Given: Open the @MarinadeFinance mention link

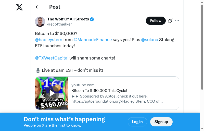Looking at the screenshot, I should pos(93,40).
